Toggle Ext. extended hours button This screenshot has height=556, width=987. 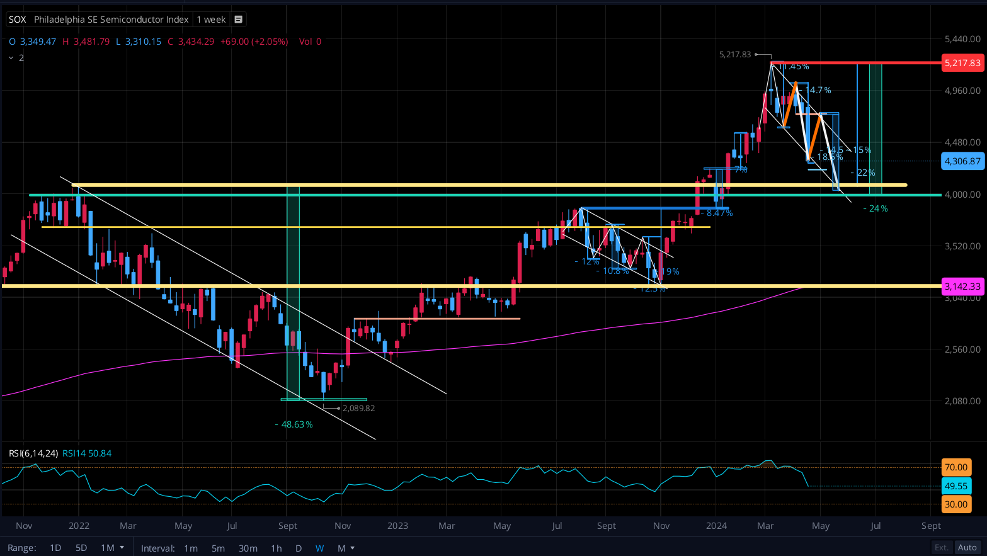(942, 547)
